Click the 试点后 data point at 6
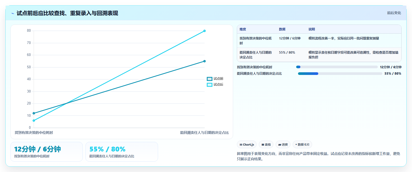412x172 pixels. point(34,121)
